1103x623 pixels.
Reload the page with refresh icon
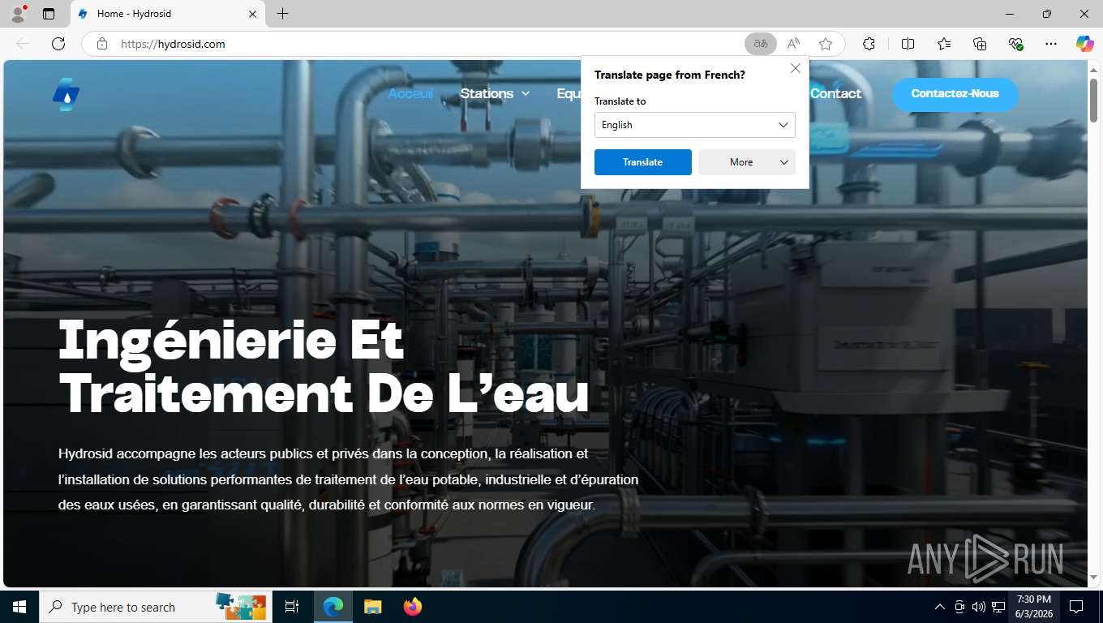(58, 44)
